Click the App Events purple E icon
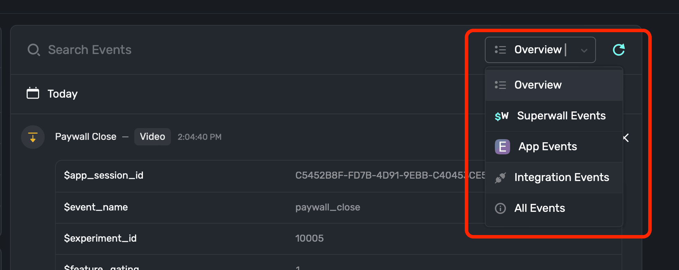The image size is (679, 270). 503,147
